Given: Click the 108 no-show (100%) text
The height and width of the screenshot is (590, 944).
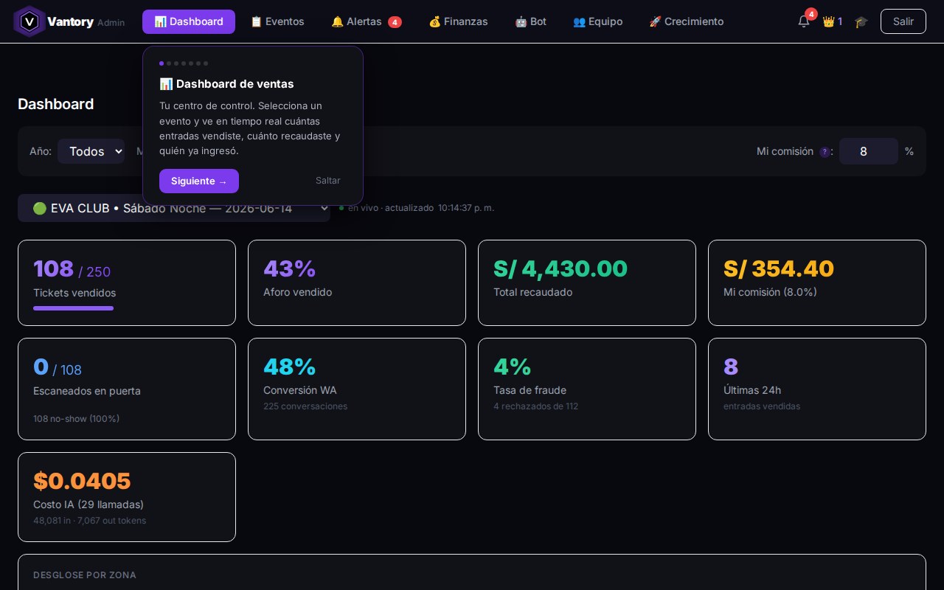Looking at the screenshot, I should (x=76, y=419).
